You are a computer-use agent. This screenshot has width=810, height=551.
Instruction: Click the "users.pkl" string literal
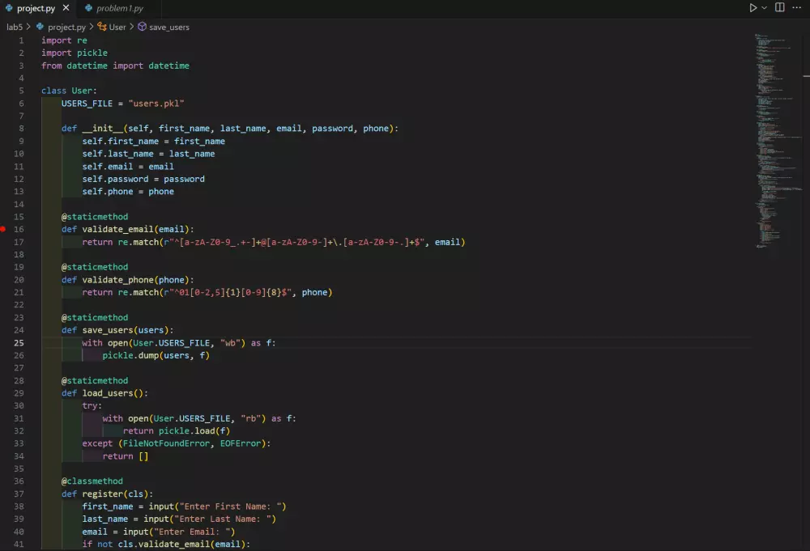click(x=156, y=104)
